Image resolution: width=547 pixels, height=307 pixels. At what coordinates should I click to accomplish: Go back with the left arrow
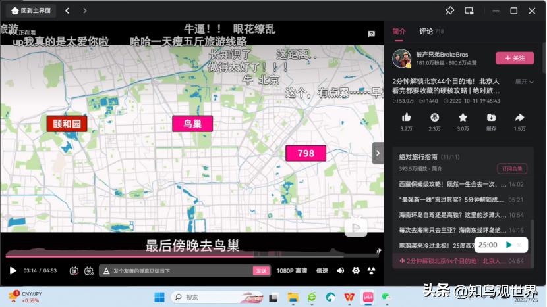point(67,11)
